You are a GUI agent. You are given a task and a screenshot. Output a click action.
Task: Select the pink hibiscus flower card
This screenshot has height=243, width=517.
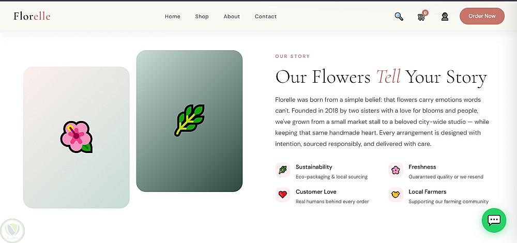click(x=76, y=138)
